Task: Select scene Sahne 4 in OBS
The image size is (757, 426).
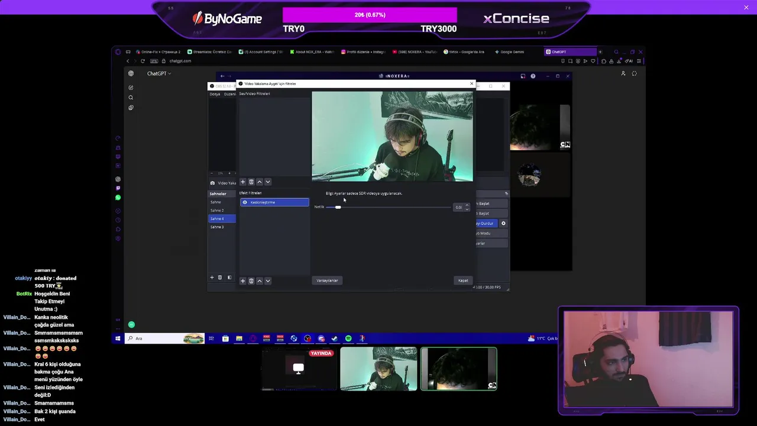Action: pyautogui.click(x=222, y=219)
